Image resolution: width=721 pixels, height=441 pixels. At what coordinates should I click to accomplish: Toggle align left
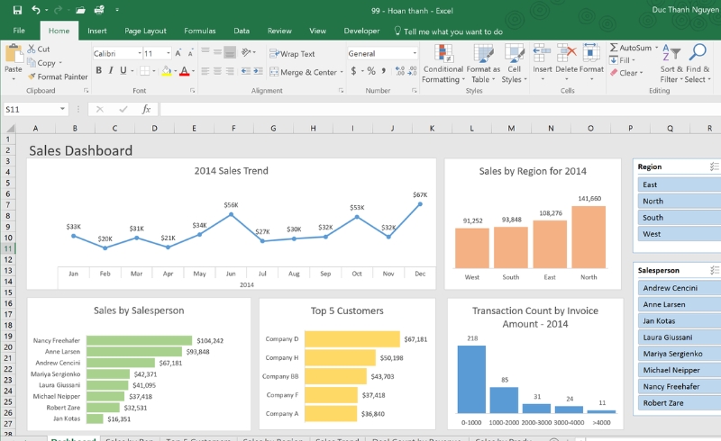click(205, 71)
